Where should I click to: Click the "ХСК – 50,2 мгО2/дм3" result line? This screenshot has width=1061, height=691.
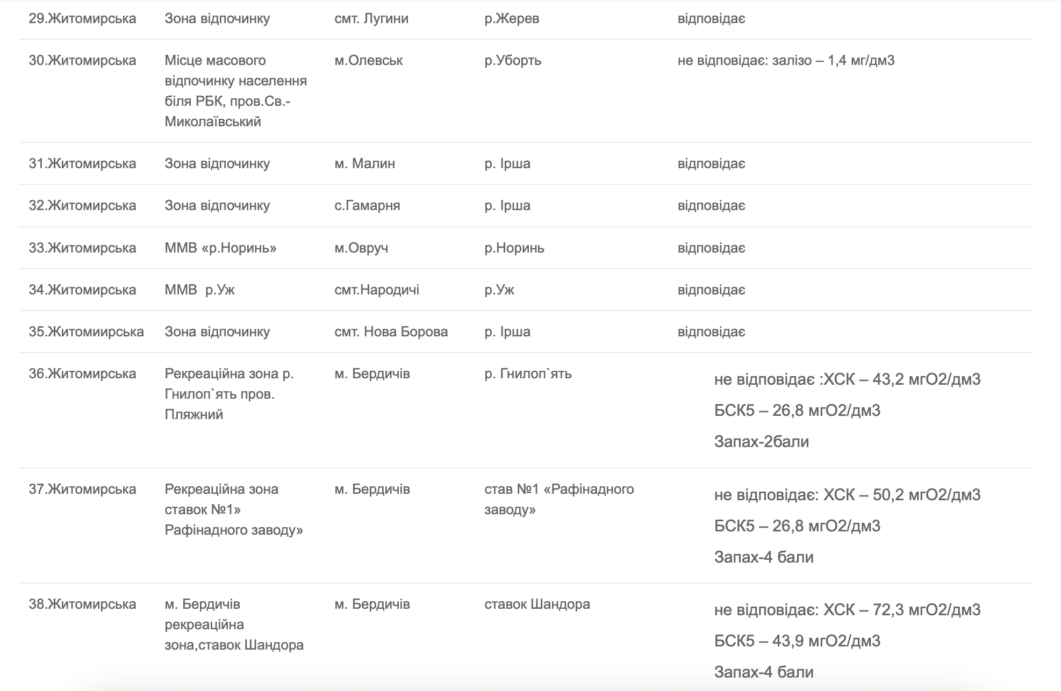point(902,495)
